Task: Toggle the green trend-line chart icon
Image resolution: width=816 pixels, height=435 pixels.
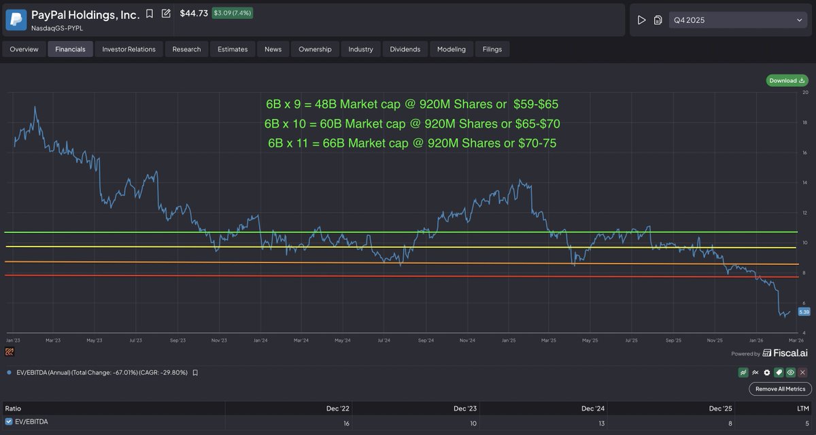Action: click(743, 372)
